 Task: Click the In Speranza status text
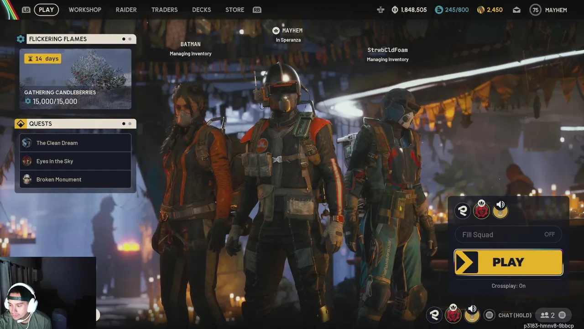(288, 40)
